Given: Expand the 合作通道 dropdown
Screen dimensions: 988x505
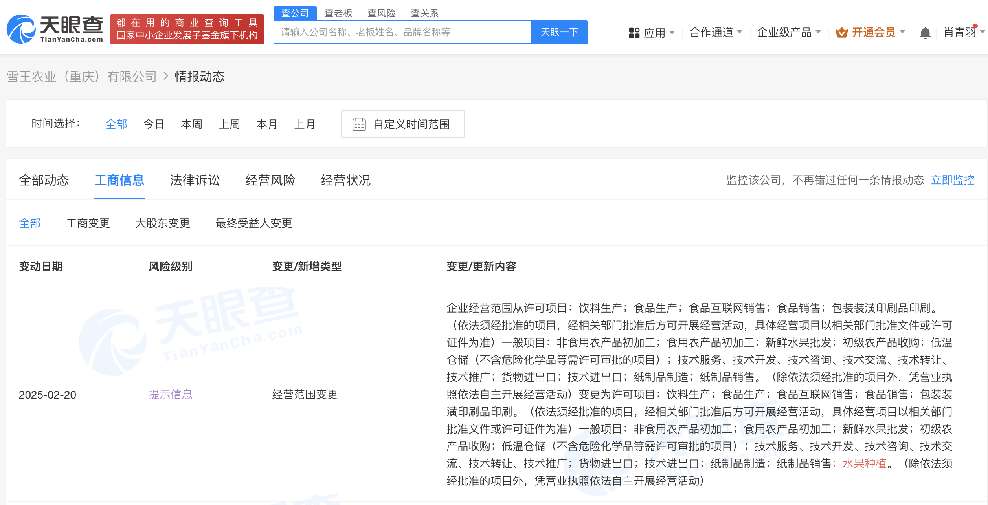Looking at the screenshot, I should coord(716,33).
